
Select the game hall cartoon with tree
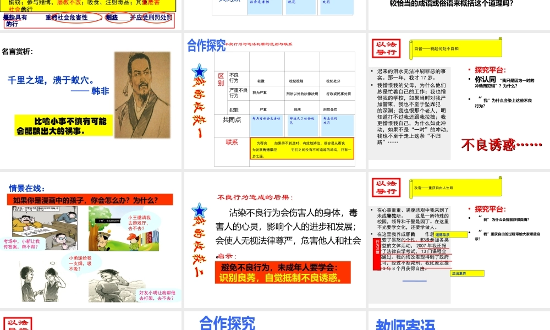(x=123, y=229)
